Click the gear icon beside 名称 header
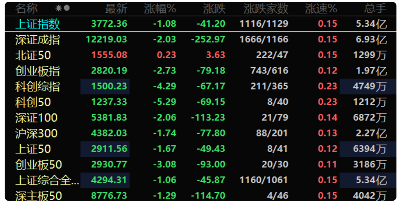Screen dimensions: 399x201 click(x=59, y=8)
